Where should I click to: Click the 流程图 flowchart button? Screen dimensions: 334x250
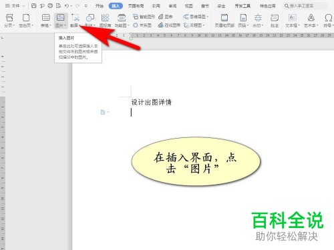point(194,25)
